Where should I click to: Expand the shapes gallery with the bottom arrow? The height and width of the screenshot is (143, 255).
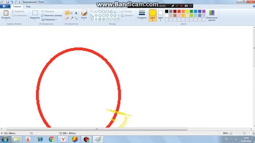click(118, 19)
